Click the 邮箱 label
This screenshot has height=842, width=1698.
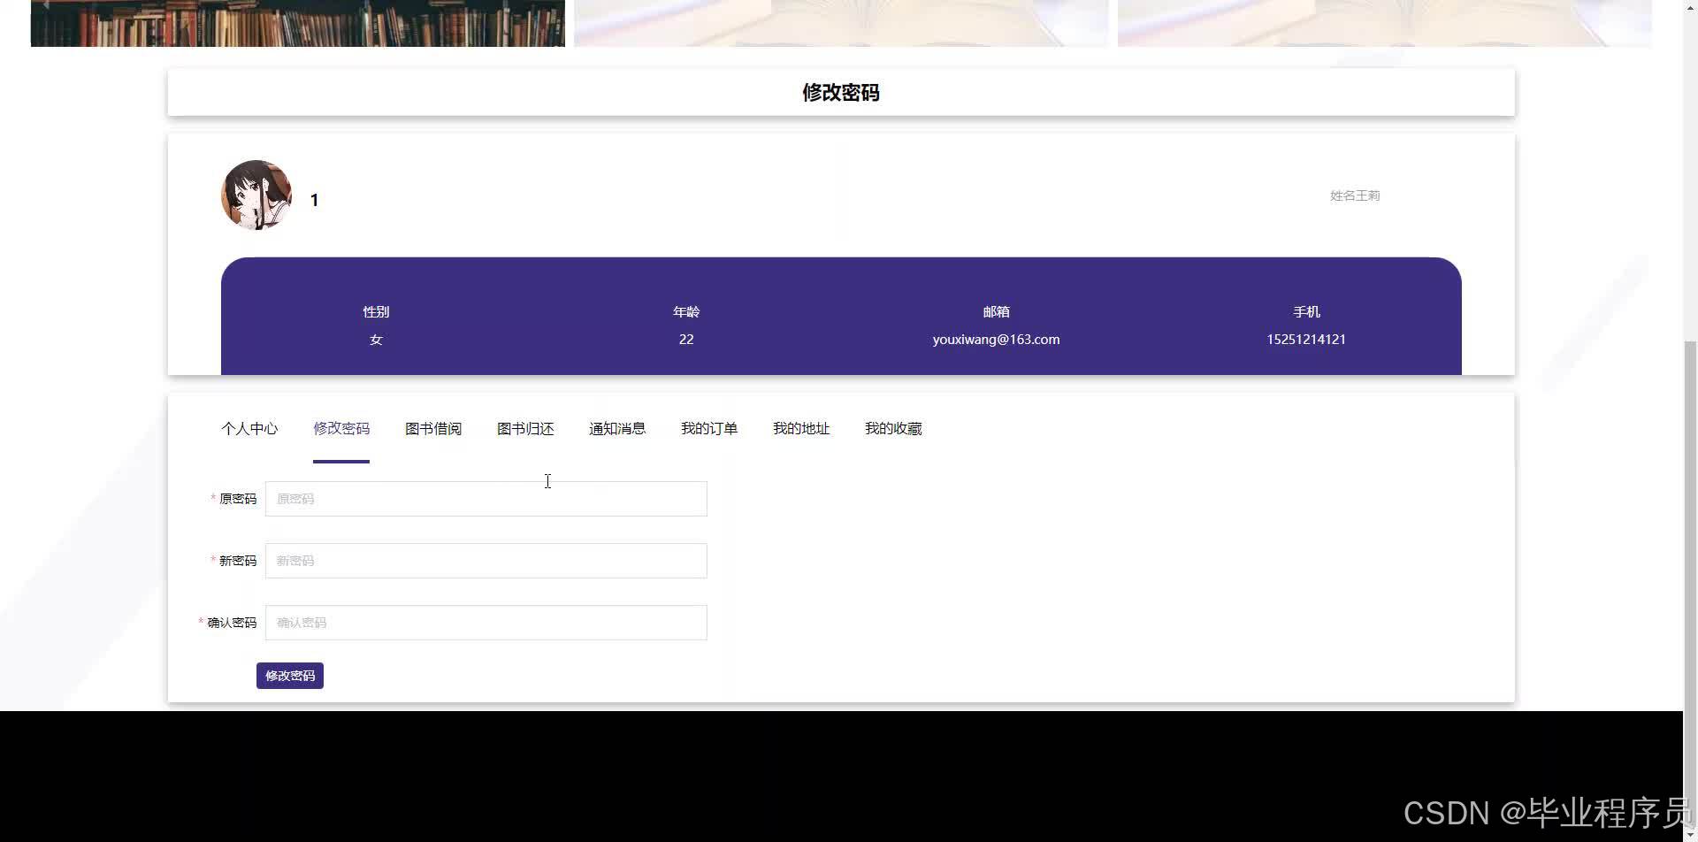[x=996, y=312]
